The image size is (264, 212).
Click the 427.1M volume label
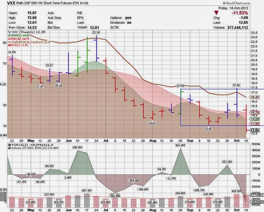(x=87, y=191)
